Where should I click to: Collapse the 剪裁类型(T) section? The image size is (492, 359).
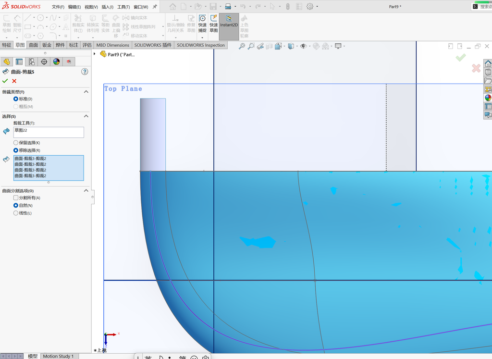pos(86,92)
